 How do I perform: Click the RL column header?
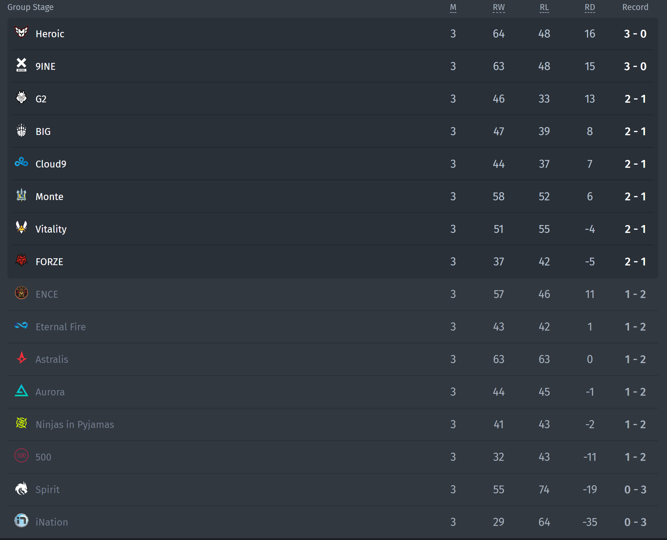coord(544,8)
